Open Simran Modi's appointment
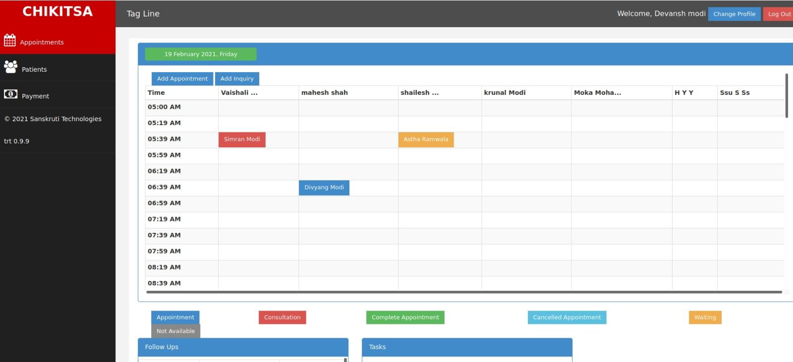The width and height of the screenshot is (793, 362). point(242,139)
